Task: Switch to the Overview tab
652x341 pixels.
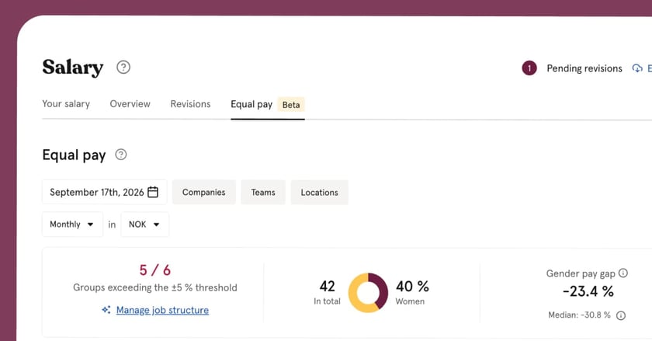Action: 130,104
